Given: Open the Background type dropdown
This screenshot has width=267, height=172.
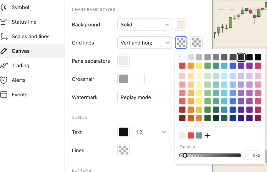Looking at the screenshot, I should 144,25.
